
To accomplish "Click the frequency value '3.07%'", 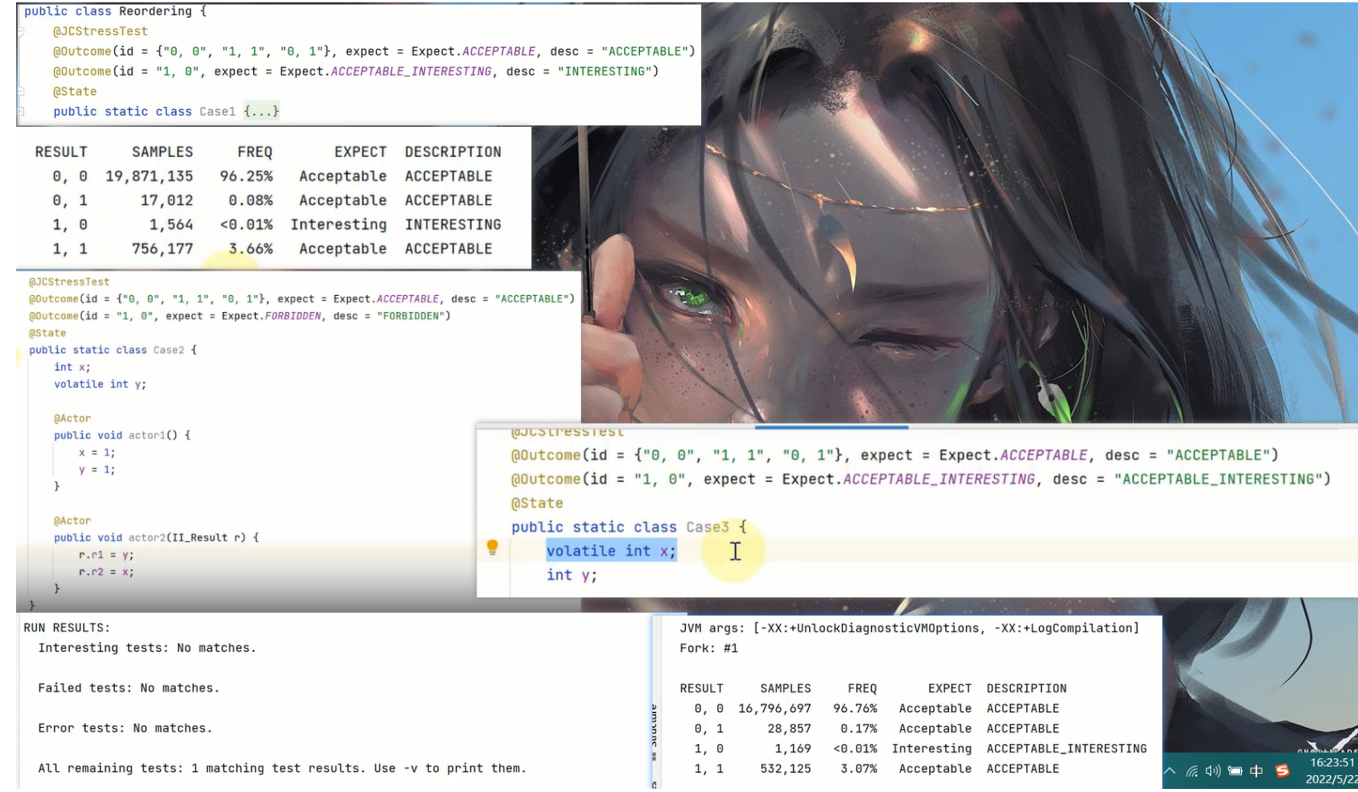I will (x=859, y=768).
